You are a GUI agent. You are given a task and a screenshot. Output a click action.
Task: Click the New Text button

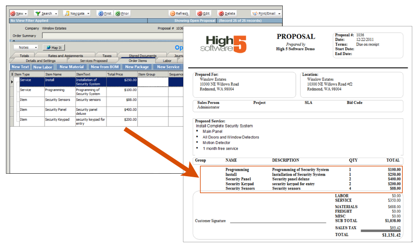point(20,67)
